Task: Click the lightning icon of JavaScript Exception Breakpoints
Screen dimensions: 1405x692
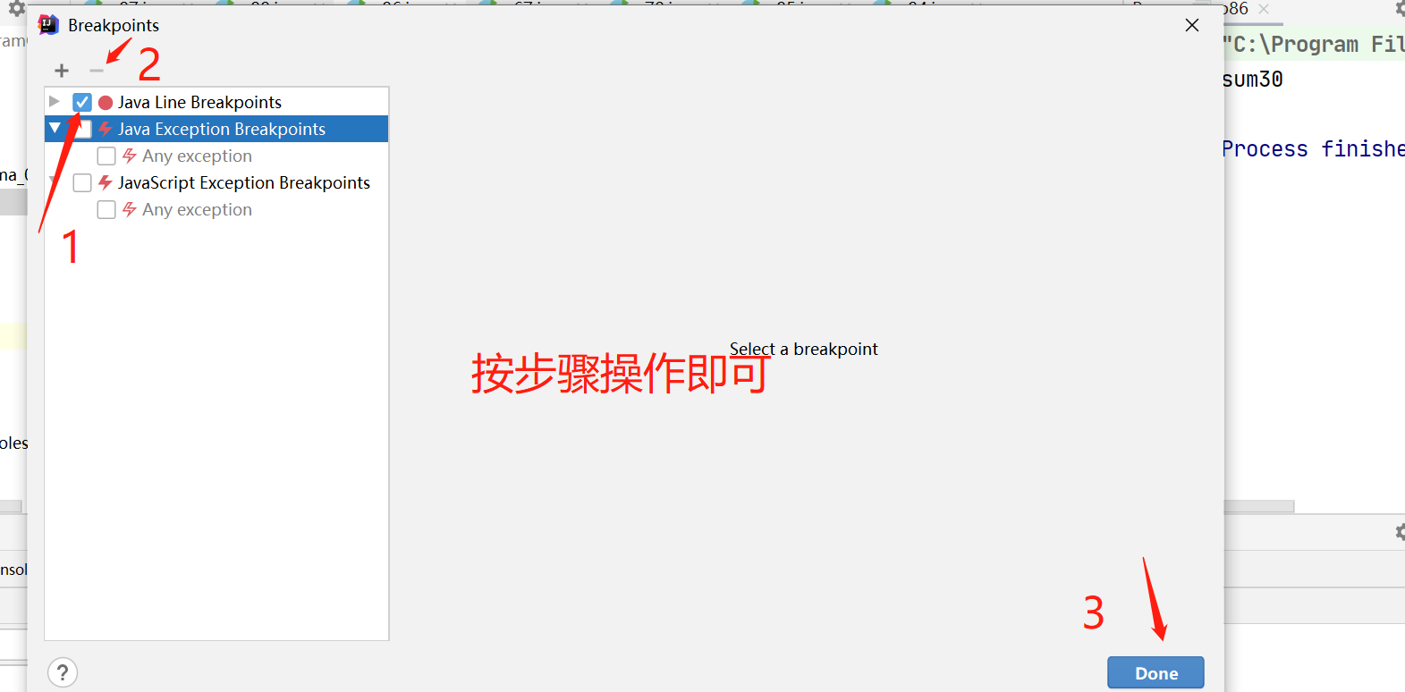Action: 106,182
